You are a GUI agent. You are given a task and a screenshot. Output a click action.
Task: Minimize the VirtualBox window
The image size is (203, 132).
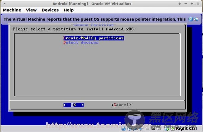pyautogui.click(x=186, y=4)
